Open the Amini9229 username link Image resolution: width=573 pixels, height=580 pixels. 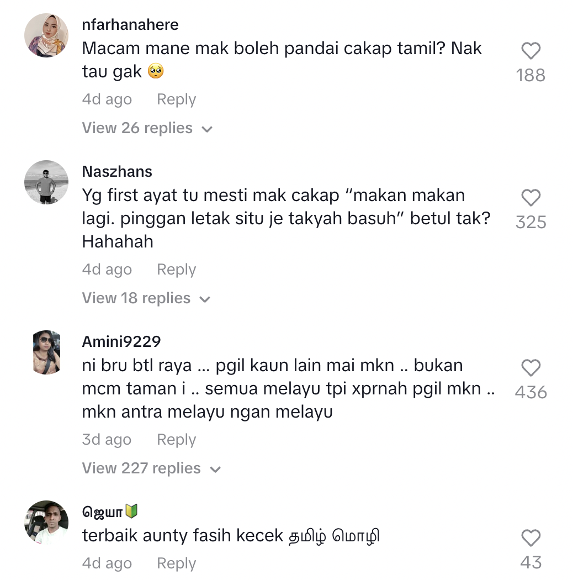click(121, 342)
